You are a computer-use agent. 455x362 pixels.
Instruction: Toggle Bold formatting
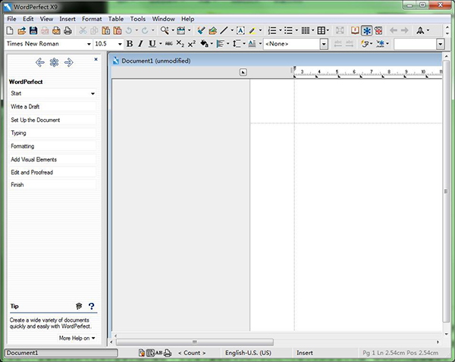[129, 44]
